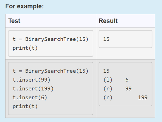Screen dimensions: 162x122
Task: Click the Test column header
Action: [14, 21]
